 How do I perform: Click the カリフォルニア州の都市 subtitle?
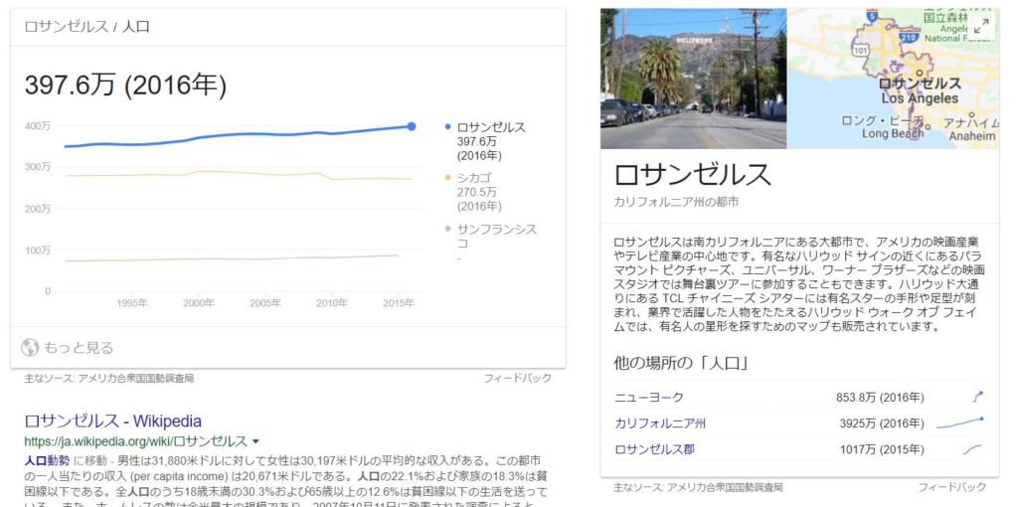(x=676, y=202)
